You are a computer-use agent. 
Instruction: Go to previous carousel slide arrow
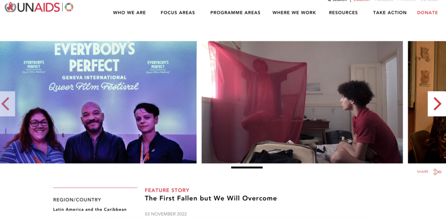point(7,104)
